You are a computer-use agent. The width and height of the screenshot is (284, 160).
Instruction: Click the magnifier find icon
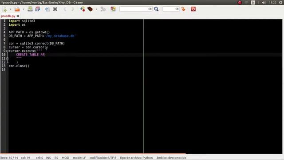click(156, 9)
